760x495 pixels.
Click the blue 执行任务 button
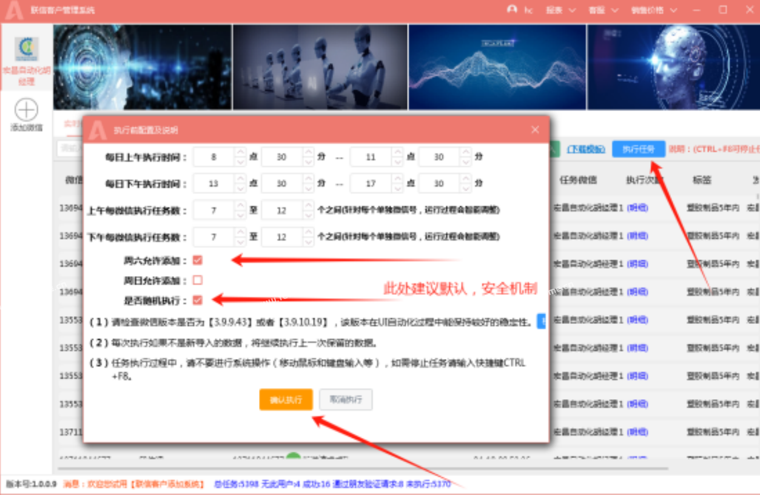point(639,149)
